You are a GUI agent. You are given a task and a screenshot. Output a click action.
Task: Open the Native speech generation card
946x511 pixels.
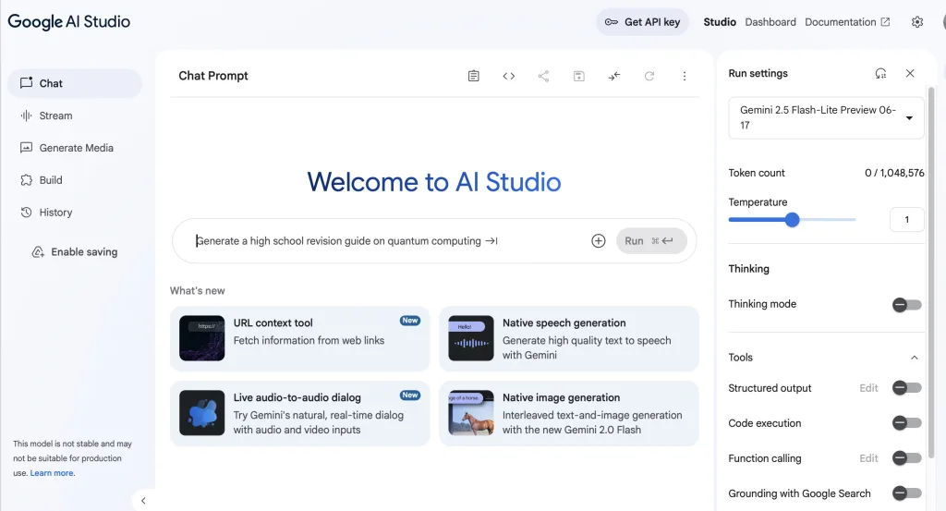click(x=569, y=338)
